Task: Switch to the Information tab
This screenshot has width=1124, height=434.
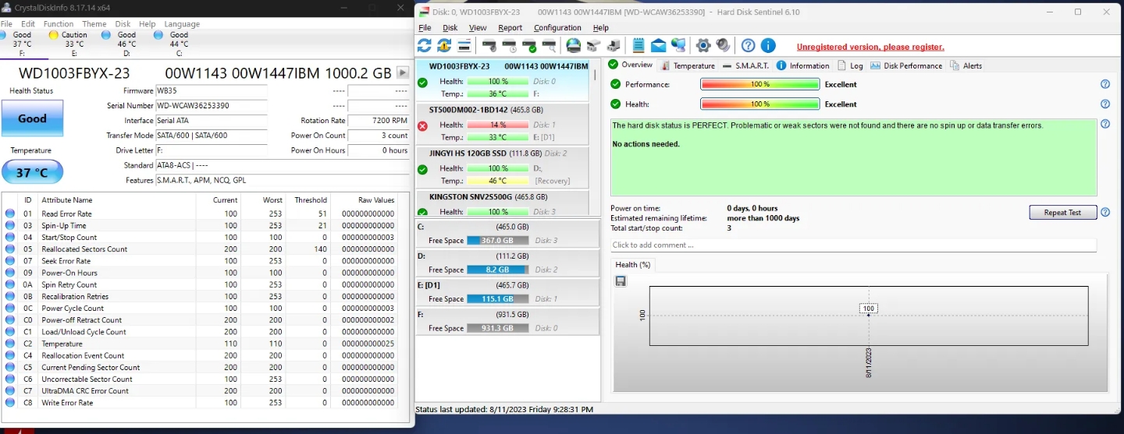Action: click(x=803, y=65)
